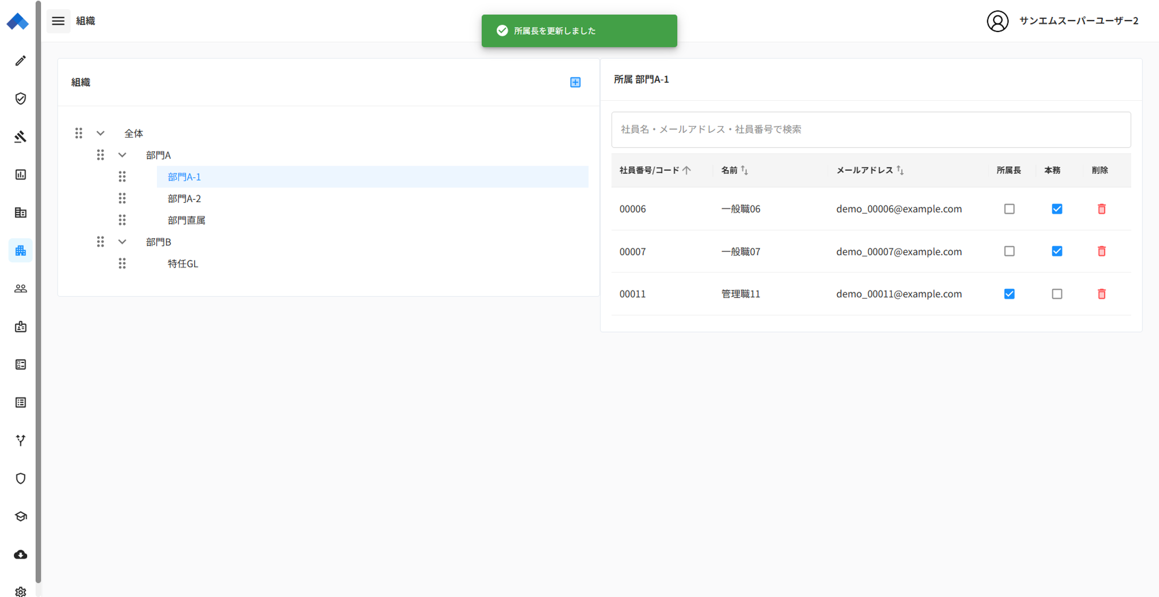Viewport: 1159px width, 597px height.
Task: Click the employee search field
Action: 871,130
